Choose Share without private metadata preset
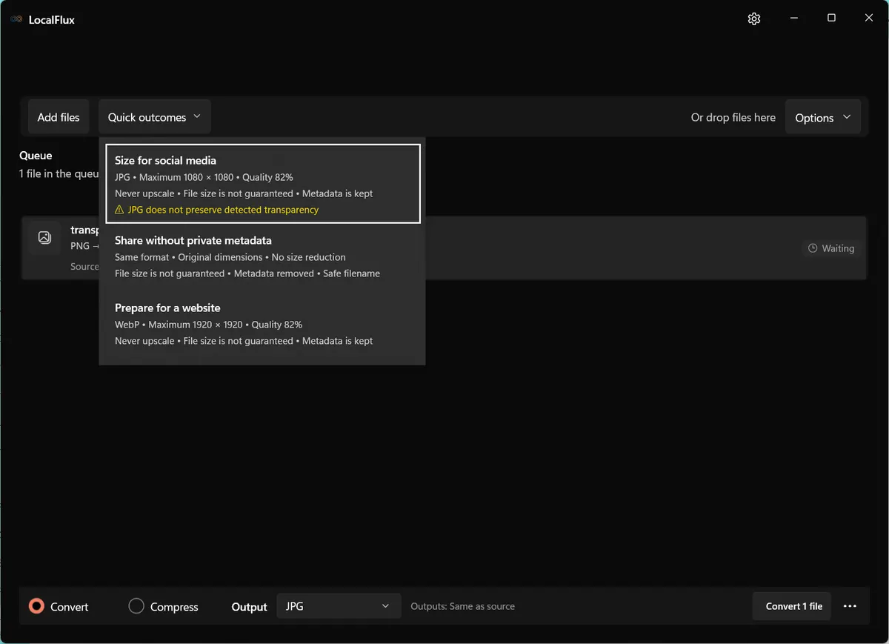The image size is (889, 644). [263, 256]
